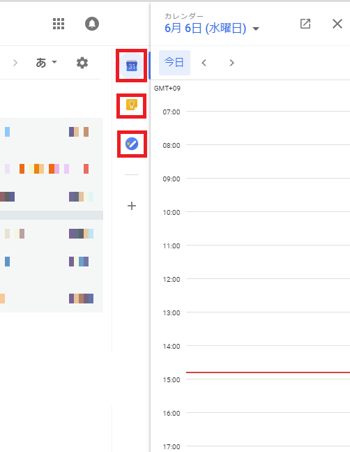Open Gmail settings gear
350x452 pixels.
[82, 63]
